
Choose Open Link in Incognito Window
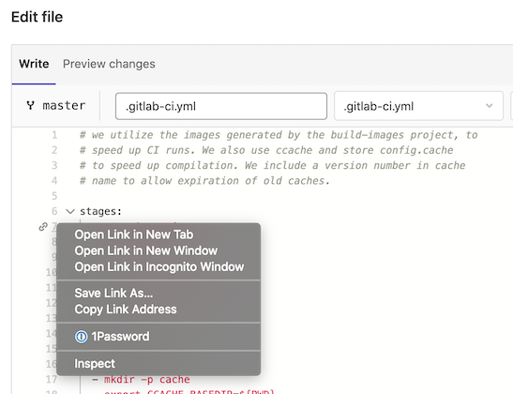pyautogui.click(x=159, y=266)
